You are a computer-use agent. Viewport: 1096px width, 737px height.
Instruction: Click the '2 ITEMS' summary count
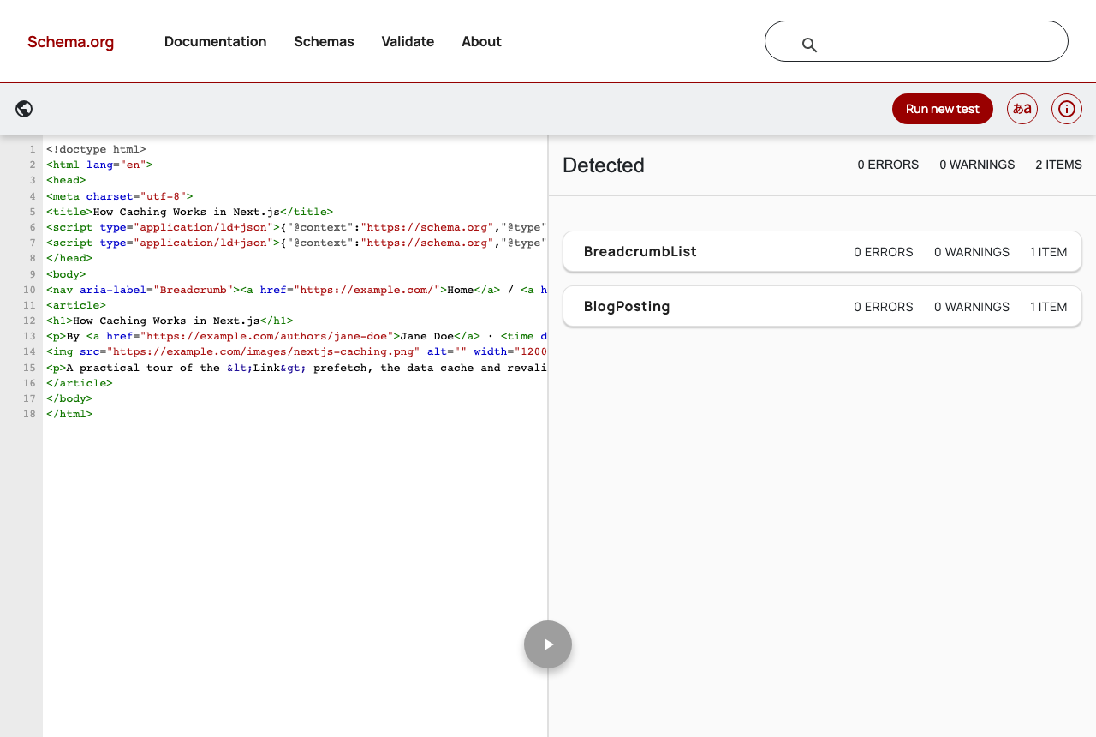coord(1058,165)
